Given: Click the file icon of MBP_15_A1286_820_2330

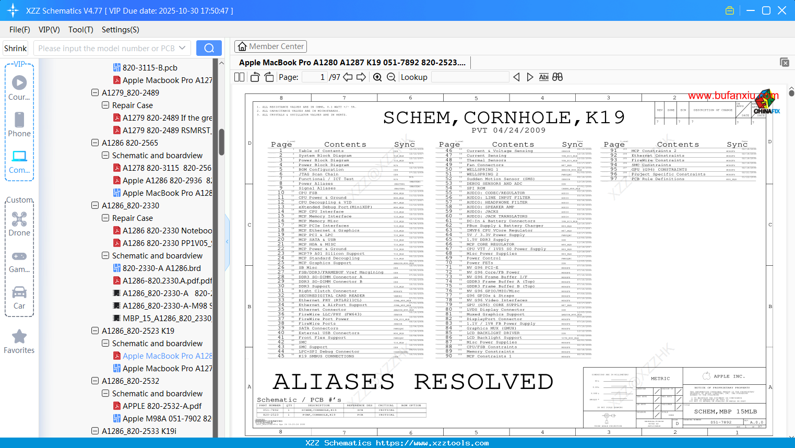Looking at the screenshot, I should point(117,318).
